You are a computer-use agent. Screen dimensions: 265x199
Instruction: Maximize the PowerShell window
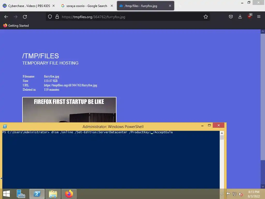(x=209, y=125)
